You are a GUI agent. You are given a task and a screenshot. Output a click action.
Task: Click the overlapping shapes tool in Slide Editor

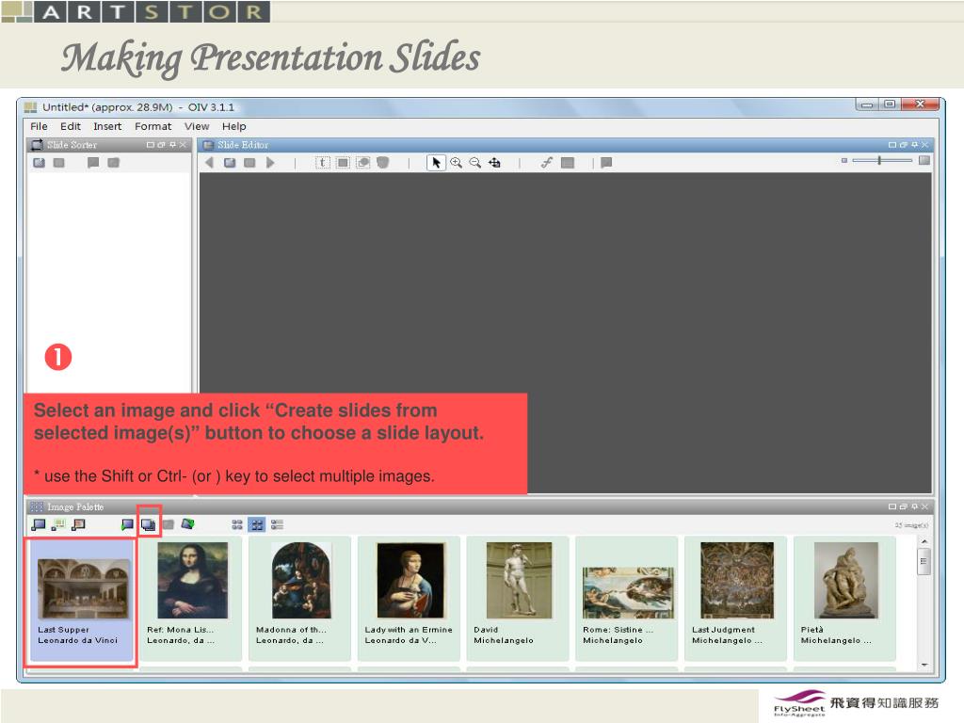[363, 163]
